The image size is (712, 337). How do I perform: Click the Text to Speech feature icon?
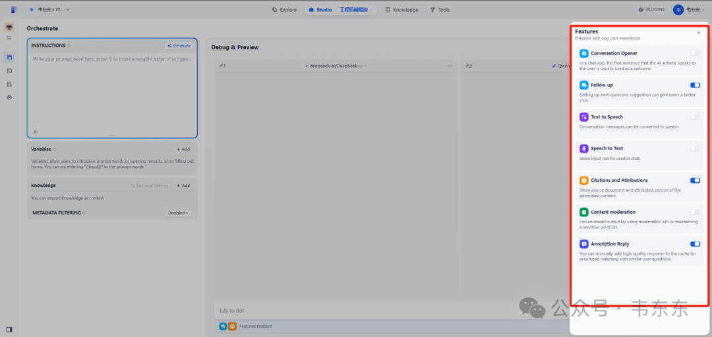point(584,117)
